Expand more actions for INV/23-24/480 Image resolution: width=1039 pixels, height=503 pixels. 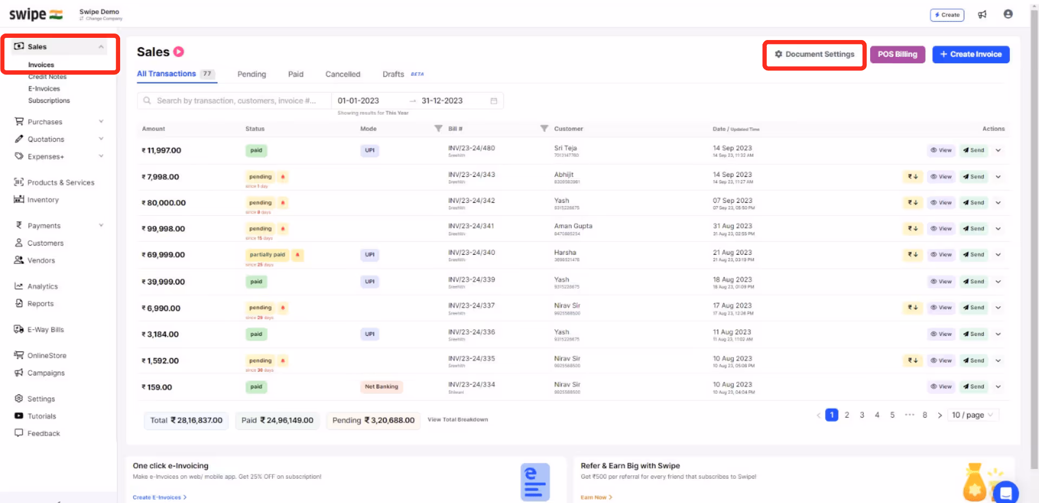998,150
